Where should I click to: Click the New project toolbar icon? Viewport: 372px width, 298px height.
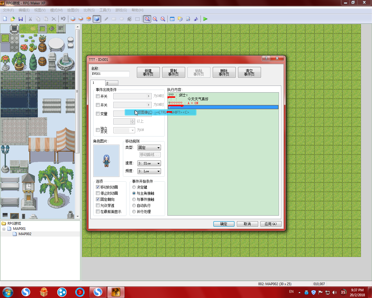tap(5, 19)
